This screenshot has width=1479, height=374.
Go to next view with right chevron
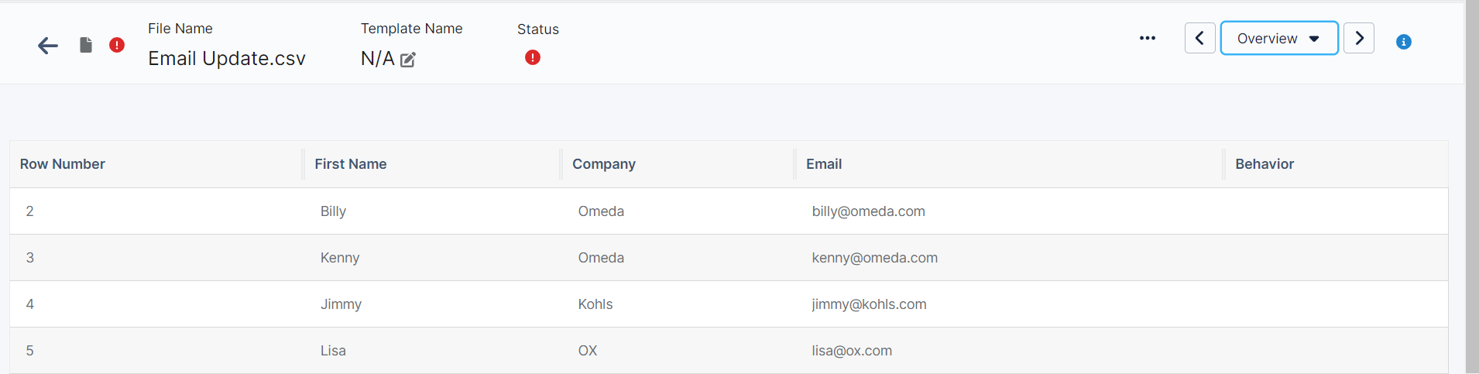(x=1359, y=38)
